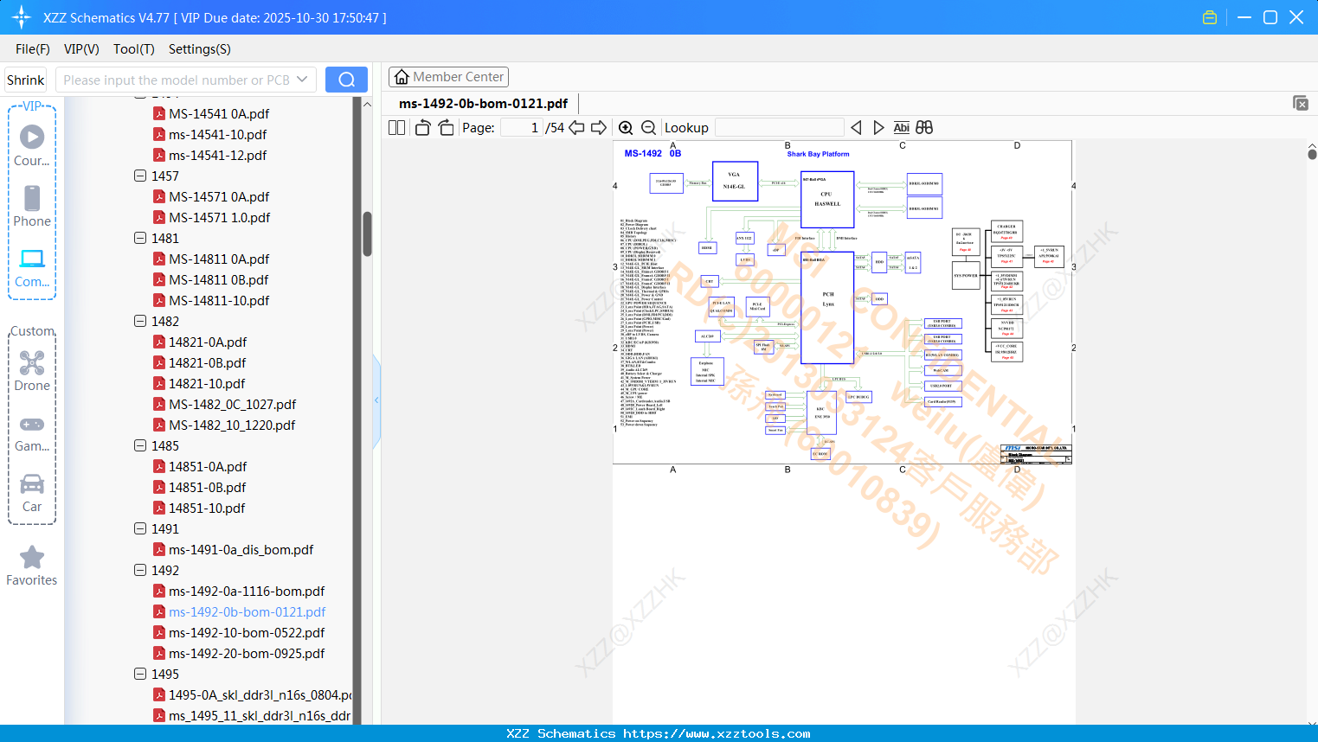Viewport: 1318px width, 742px height.
Task: Open the model number dropdown
Action: coord(302,80)
